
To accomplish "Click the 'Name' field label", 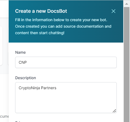I will pos(20,52).
